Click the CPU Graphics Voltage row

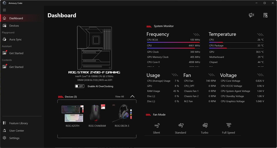click(x=242, y=101)
